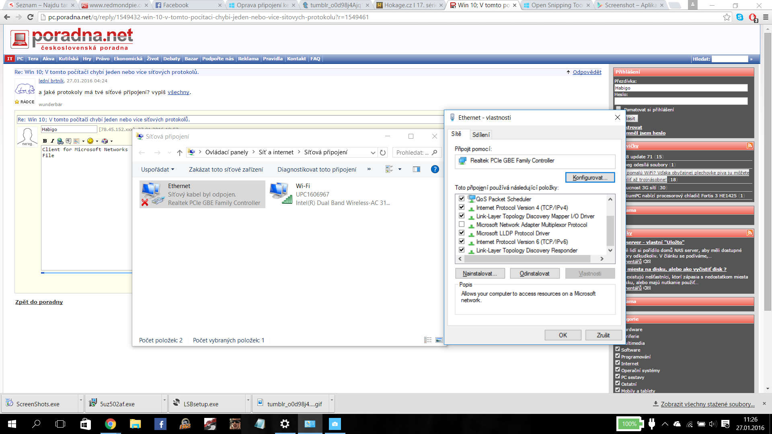772x434 pixels.
Task: Open the Bazar menu item
Action: point(191,59)
